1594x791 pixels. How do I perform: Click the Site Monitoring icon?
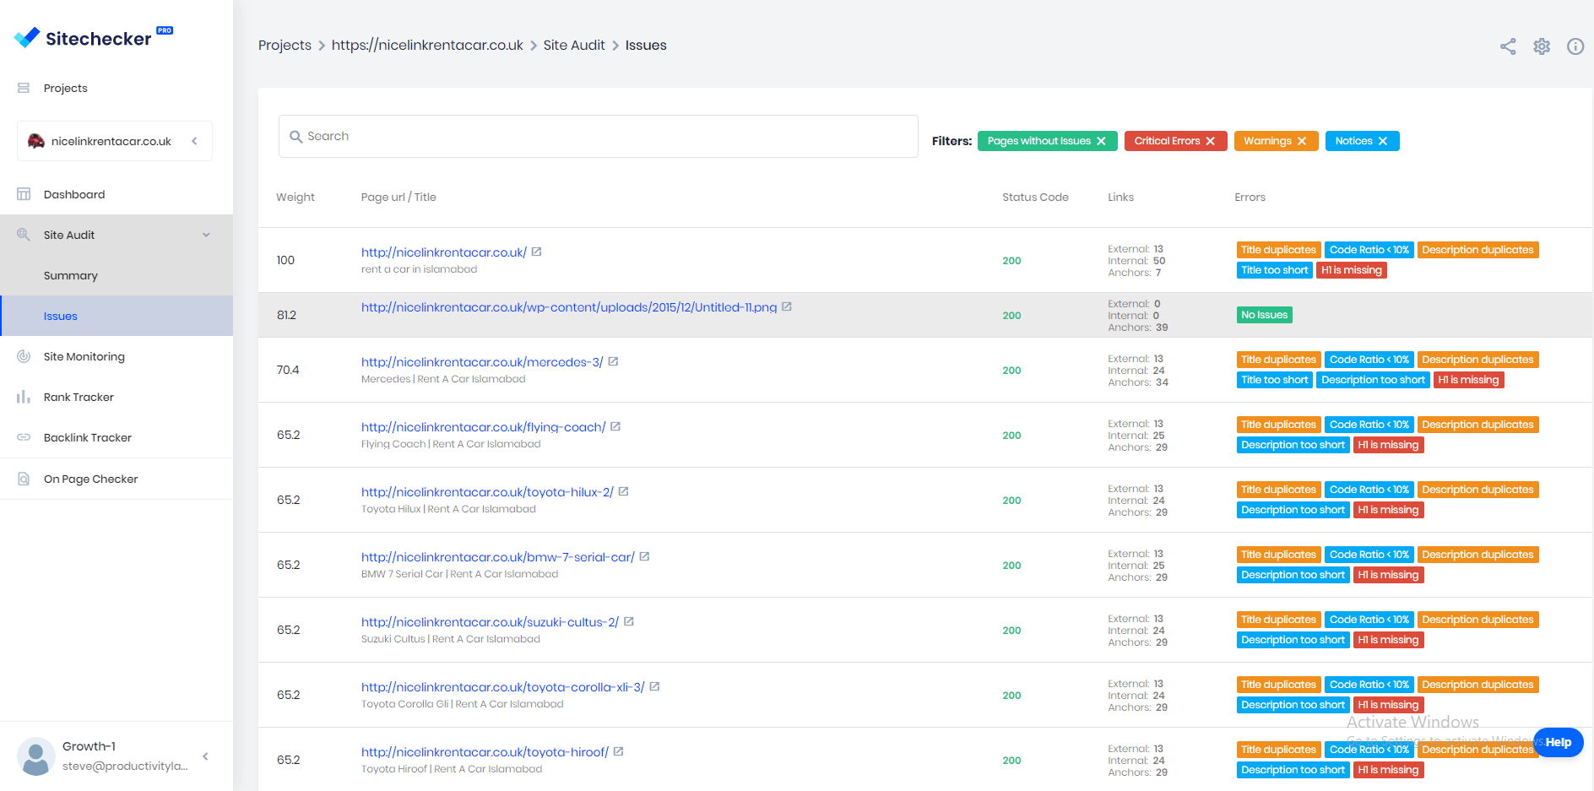point(24,356)
